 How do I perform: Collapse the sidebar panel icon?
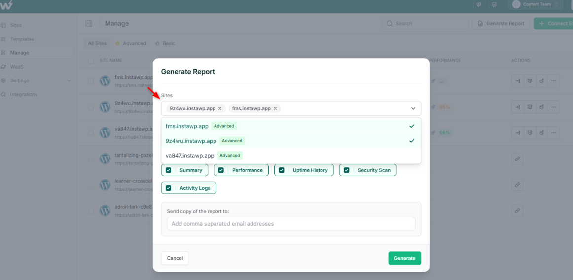point(89,23)
